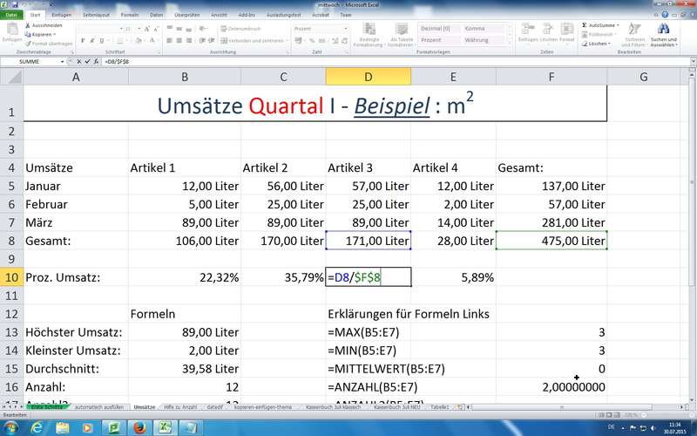Align text to middle of cell
697x436 pixels.
point(179,29)
